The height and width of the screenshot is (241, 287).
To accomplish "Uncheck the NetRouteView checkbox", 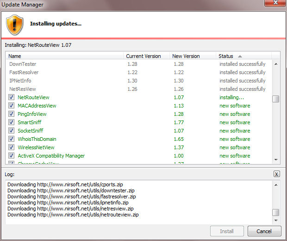I will pyautogui.click(x=12, y=97).
